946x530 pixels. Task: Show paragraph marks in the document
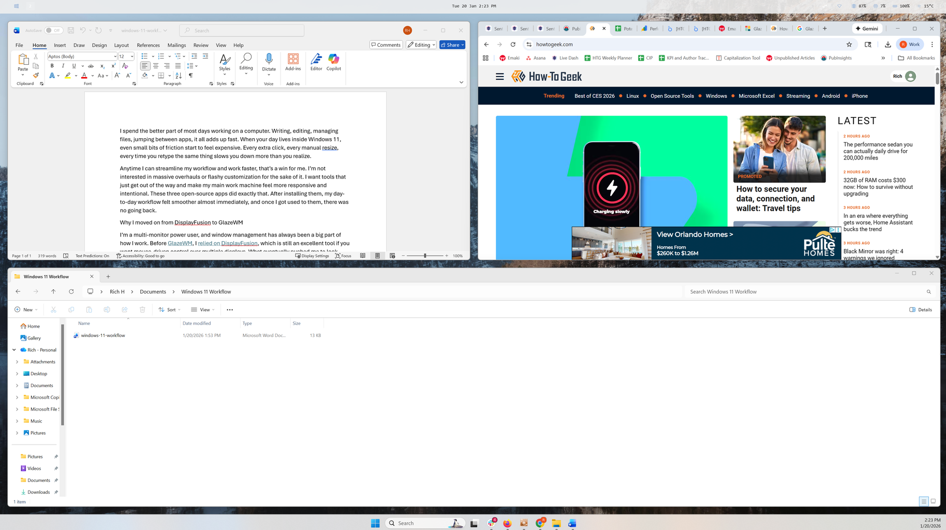coord(191,76)
